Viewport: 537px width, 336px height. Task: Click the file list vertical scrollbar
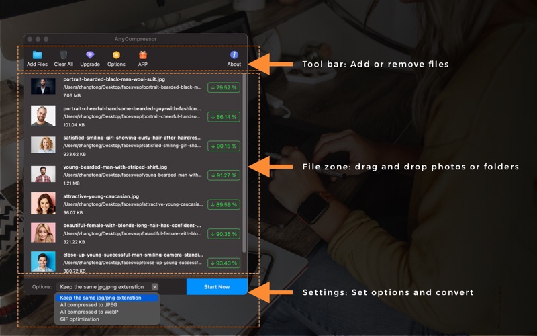[244, 163]
